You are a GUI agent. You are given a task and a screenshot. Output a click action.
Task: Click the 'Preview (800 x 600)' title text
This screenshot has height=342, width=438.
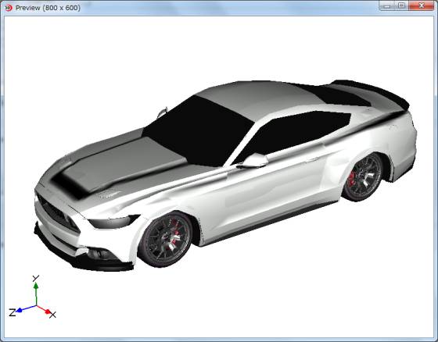click(x=48, y=8)
